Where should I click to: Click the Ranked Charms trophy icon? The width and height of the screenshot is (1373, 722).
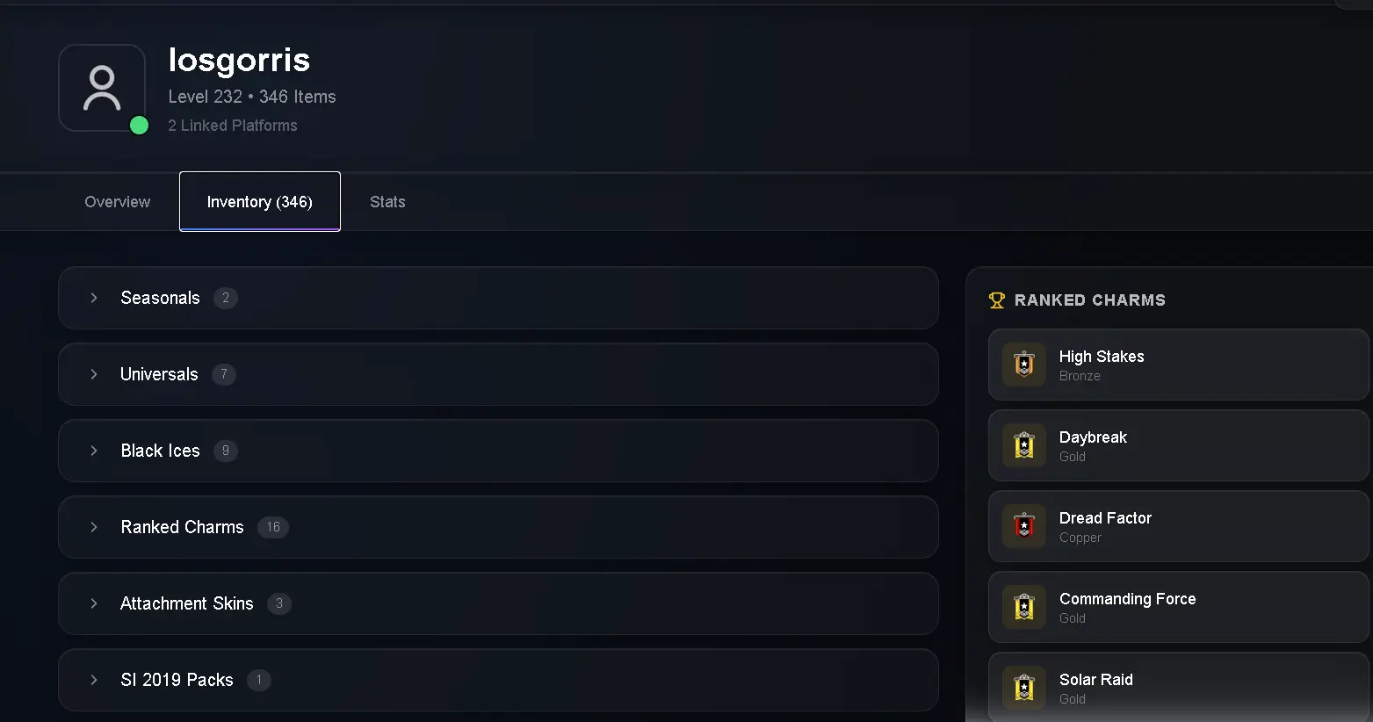tap(996, 300)
